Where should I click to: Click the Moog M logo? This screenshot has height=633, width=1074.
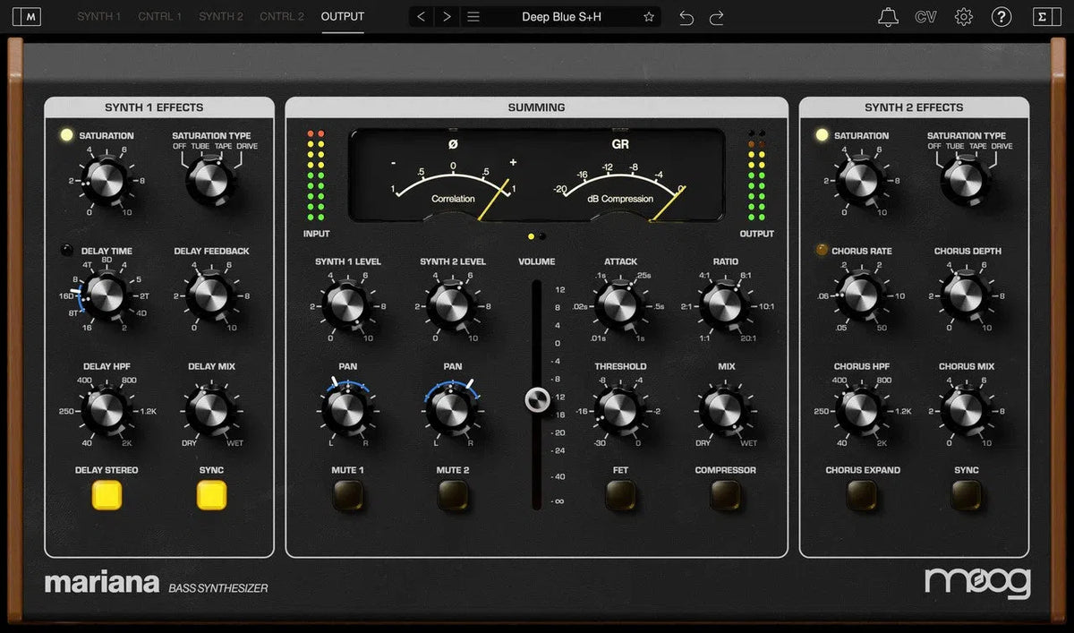(x=27, y=16)
